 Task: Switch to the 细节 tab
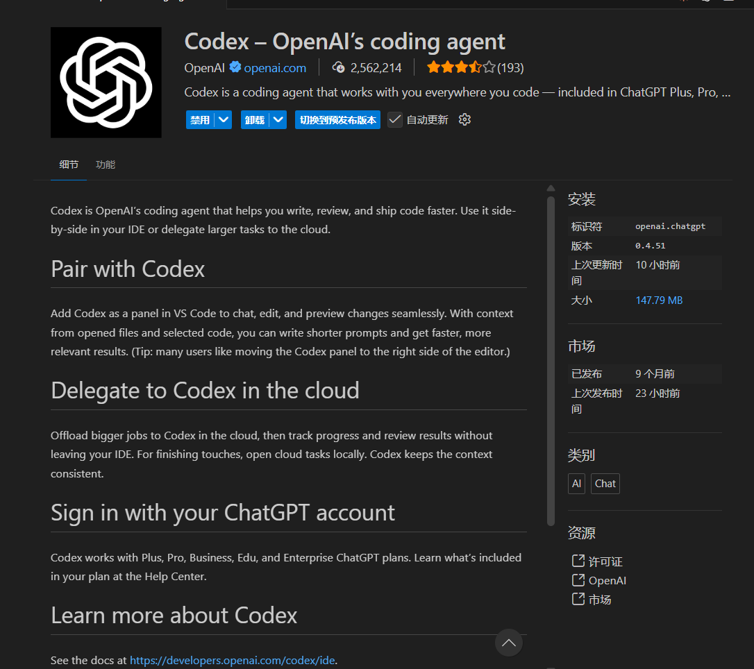pos(69,164)
